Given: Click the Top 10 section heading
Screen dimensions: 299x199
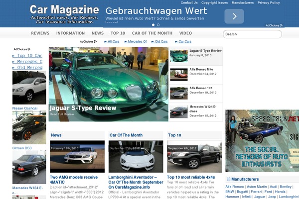Looking at the screenshot, I should pyautogui.click(x=174, y=135).
